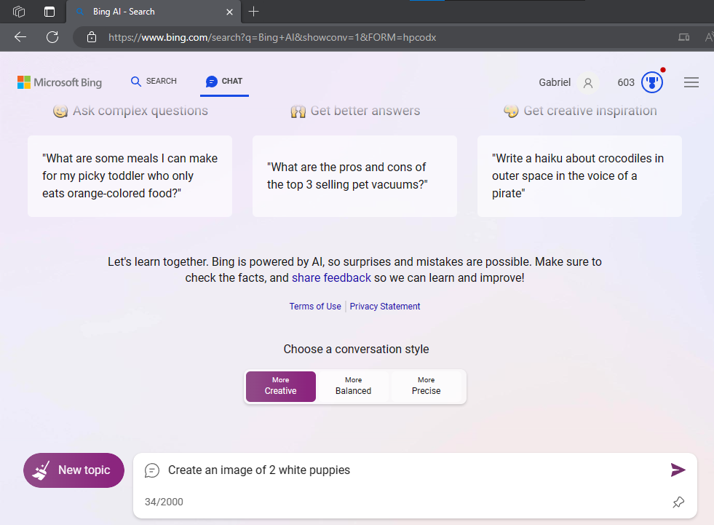This screenshot has width=714, height=525.
Task: Open Terms of Use link
Action: pos(315,307)
